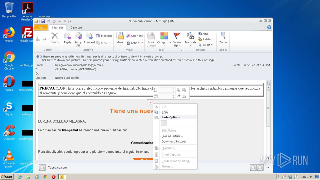This screenshot has height=180, width=320.
Task: Click the volume icon in system tray
Action: coord(284,177)
